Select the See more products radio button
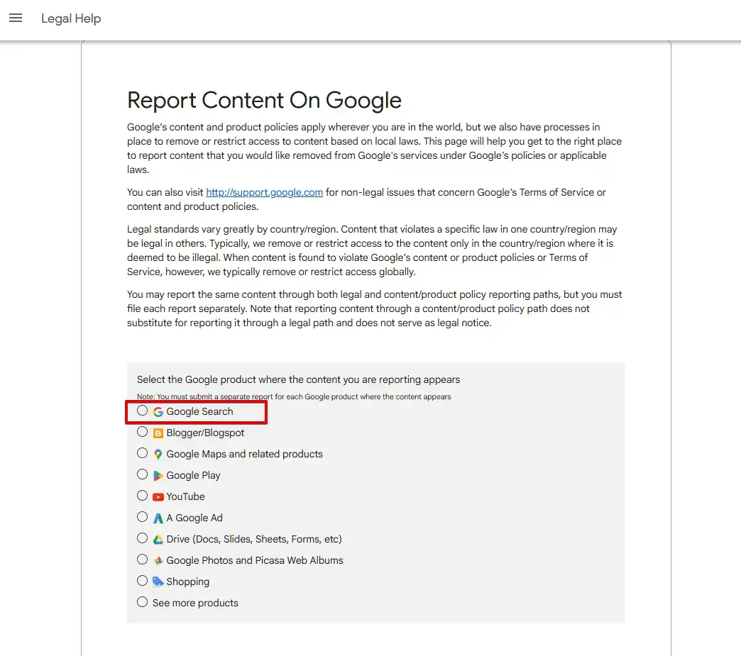741x656 pixels. coord(142,601)
